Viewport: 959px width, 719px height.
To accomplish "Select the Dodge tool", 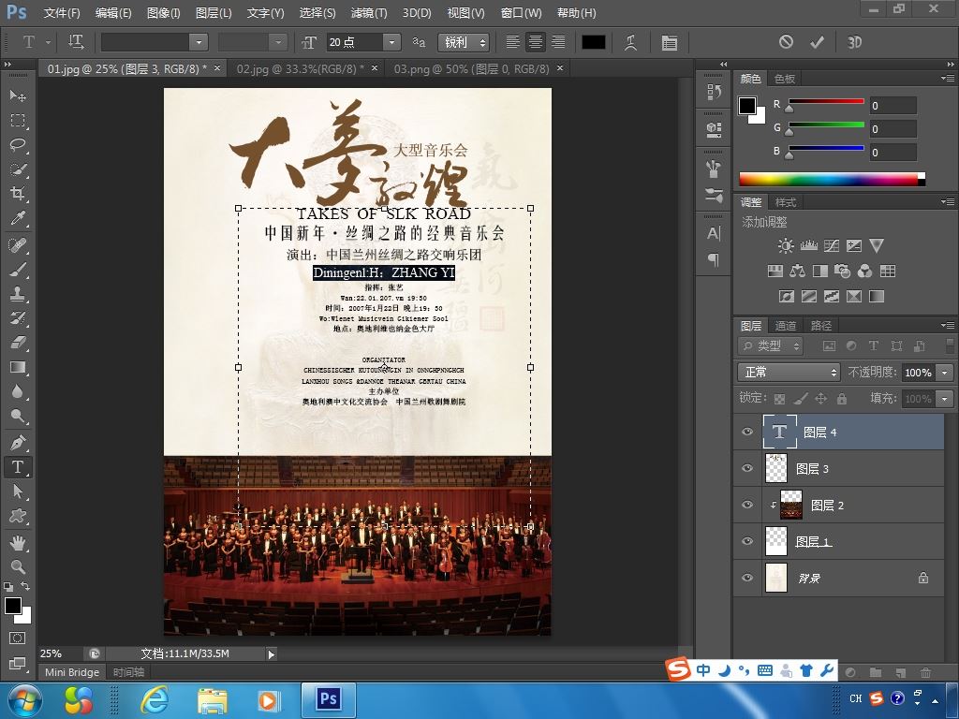I will [18, 417].
